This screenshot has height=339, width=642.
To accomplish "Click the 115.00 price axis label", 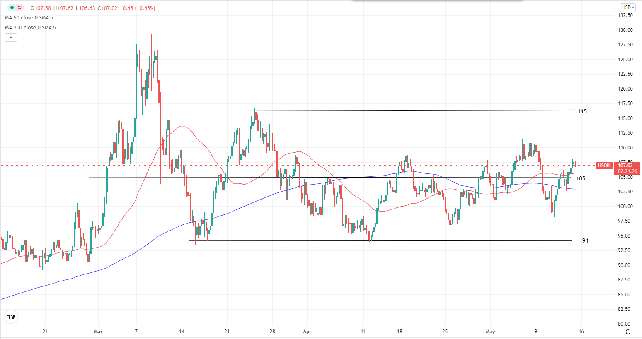I will point(625,118).
